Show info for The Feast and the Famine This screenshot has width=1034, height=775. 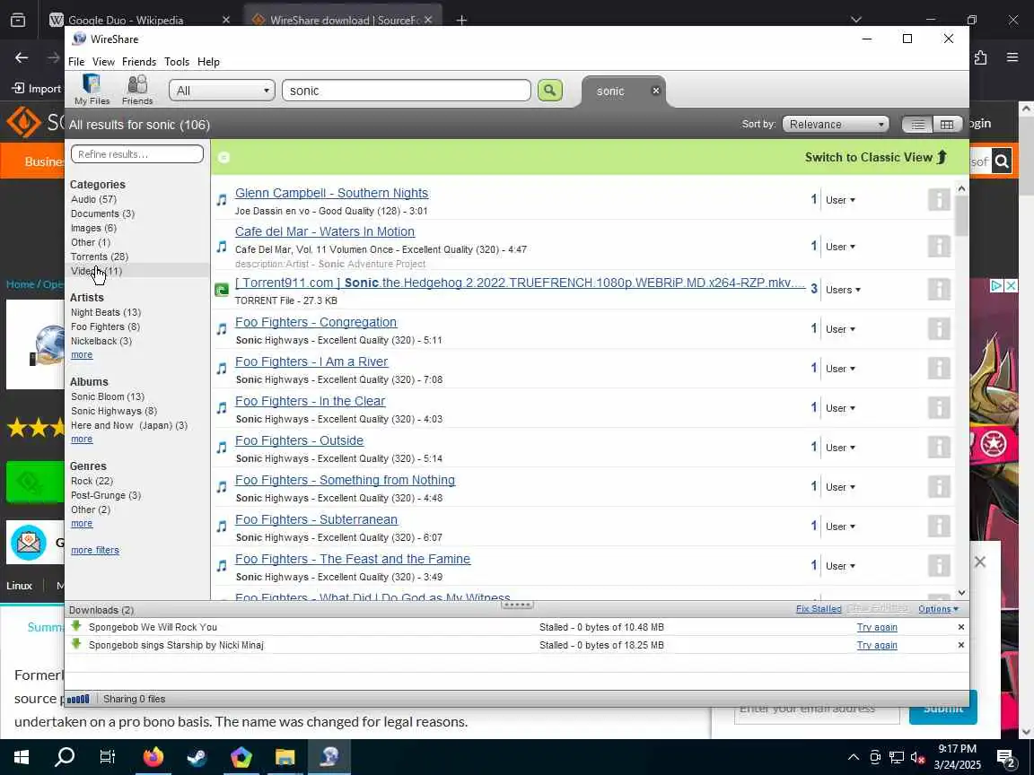938,565
